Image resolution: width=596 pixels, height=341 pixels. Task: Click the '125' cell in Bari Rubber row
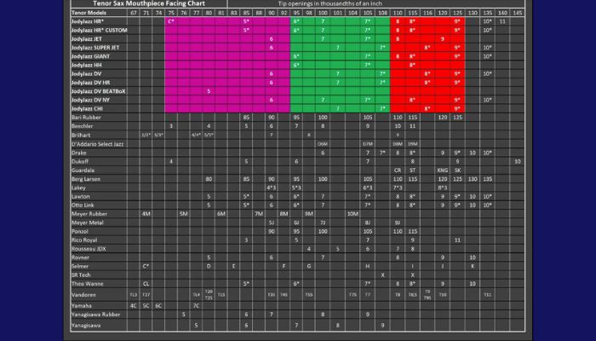[x=458, y=118]
